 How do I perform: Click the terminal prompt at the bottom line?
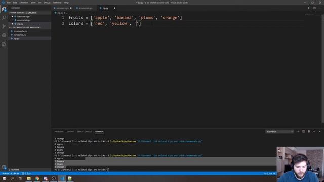(81, 170)
